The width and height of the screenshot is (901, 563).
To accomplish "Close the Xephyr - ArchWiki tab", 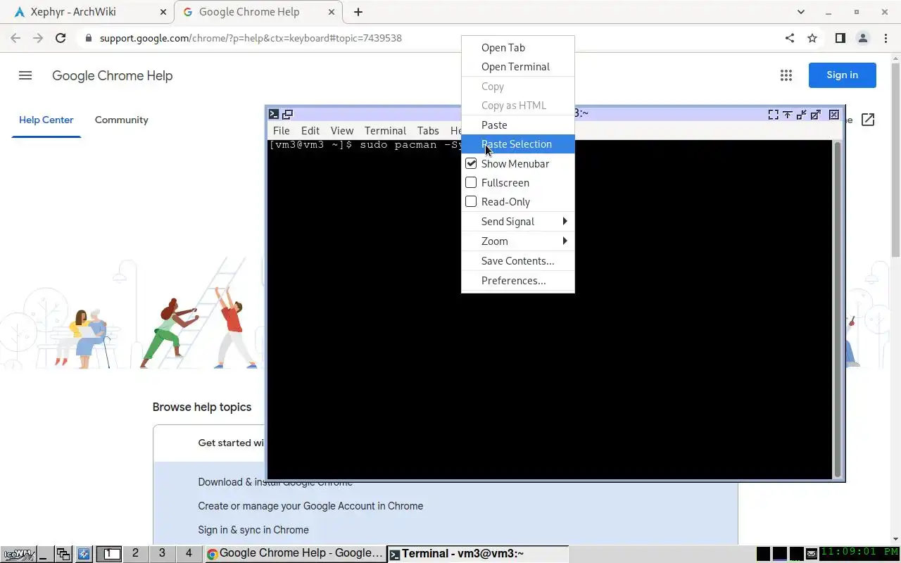I will [163, 12].
